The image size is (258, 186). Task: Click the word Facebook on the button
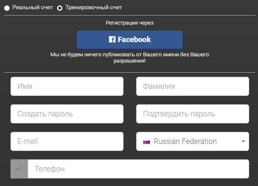tap(134, 40)
